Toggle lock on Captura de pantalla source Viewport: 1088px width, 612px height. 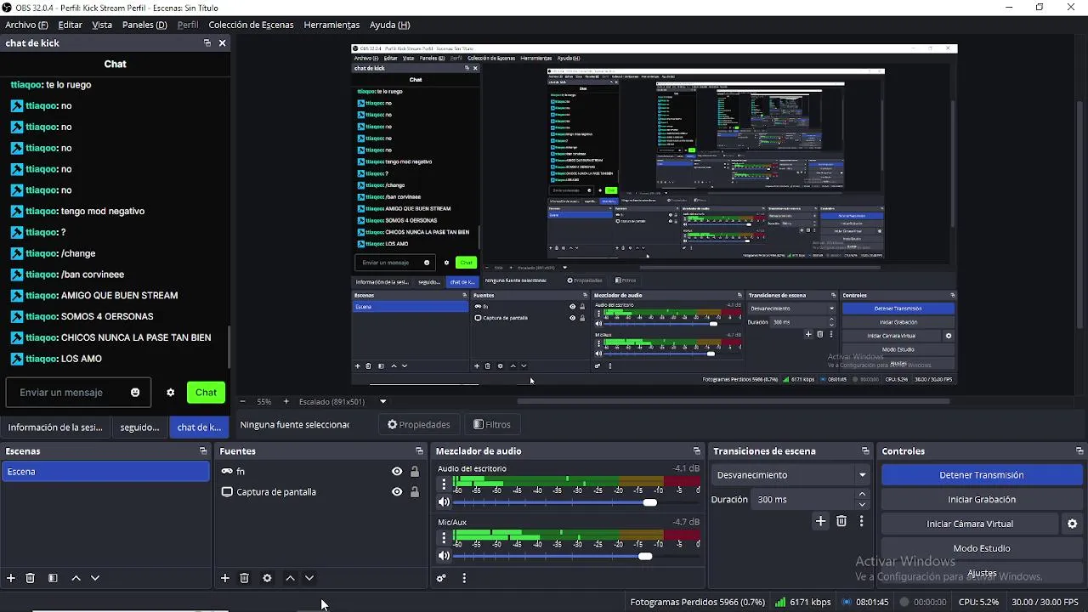click(x=415, y=492)
